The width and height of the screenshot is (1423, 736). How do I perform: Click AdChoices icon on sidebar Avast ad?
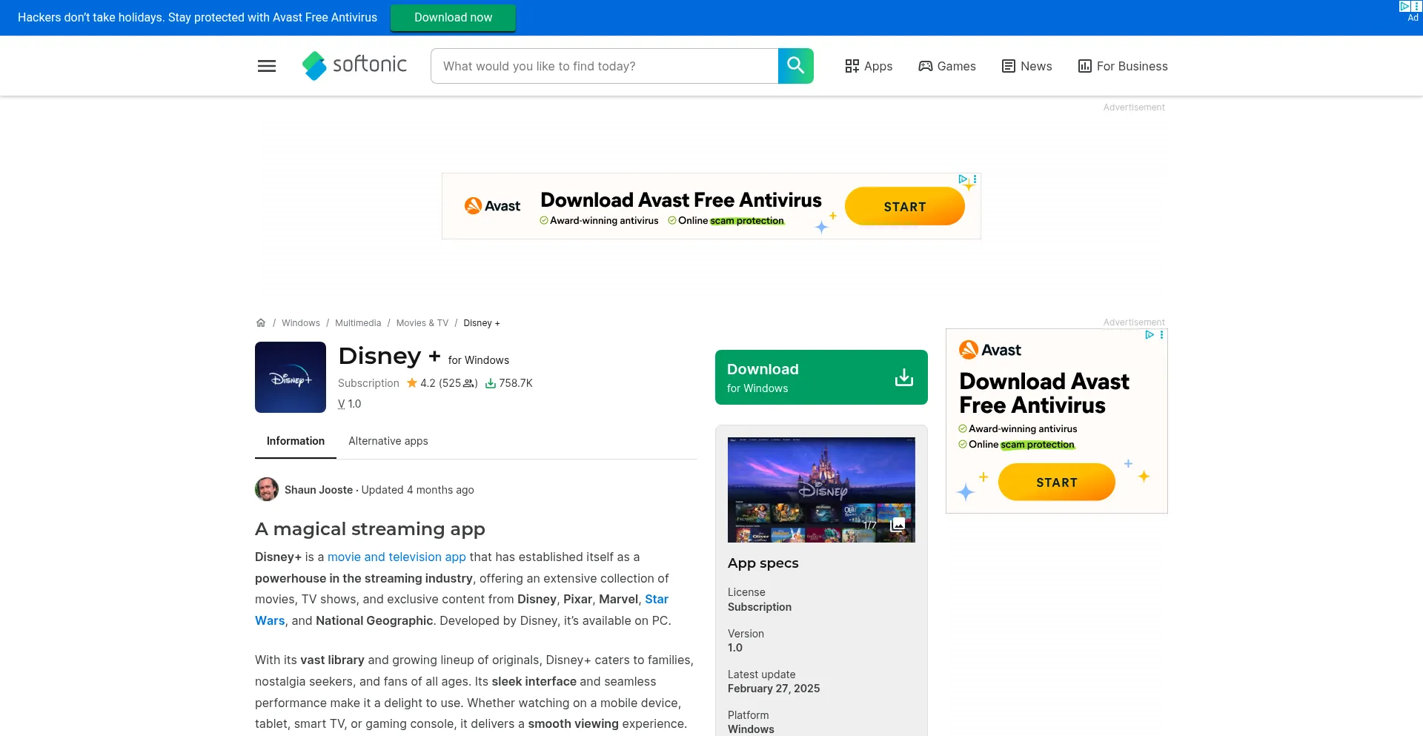point(1150,335)
